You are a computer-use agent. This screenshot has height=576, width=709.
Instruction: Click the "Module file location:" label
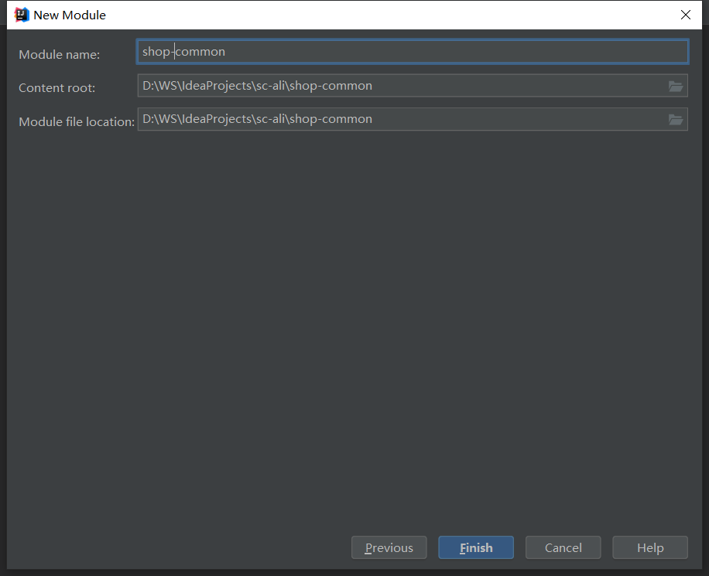(x=77, y=121)
